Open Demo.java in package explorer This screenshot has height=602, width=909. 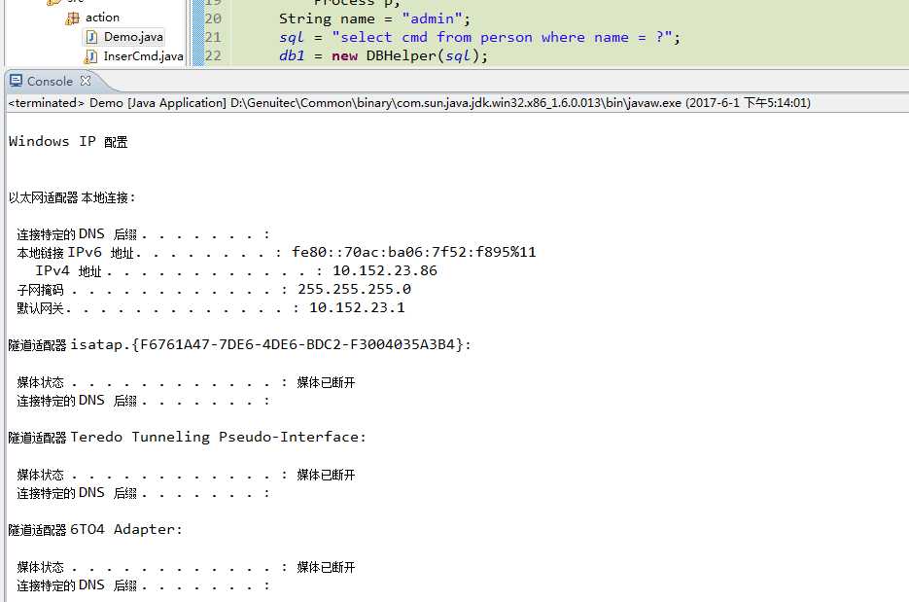(x=133, y=37)
